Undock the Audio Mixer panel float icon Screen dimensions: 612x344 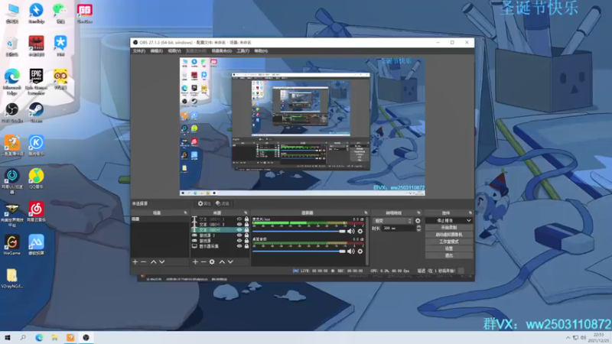pos(366,213)
